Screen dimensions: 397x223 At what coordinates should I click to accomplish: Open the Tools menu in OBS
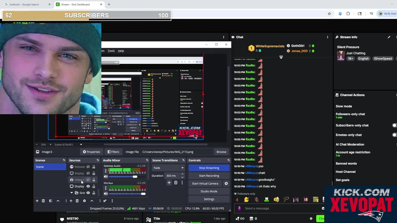[x=111, y=51]
